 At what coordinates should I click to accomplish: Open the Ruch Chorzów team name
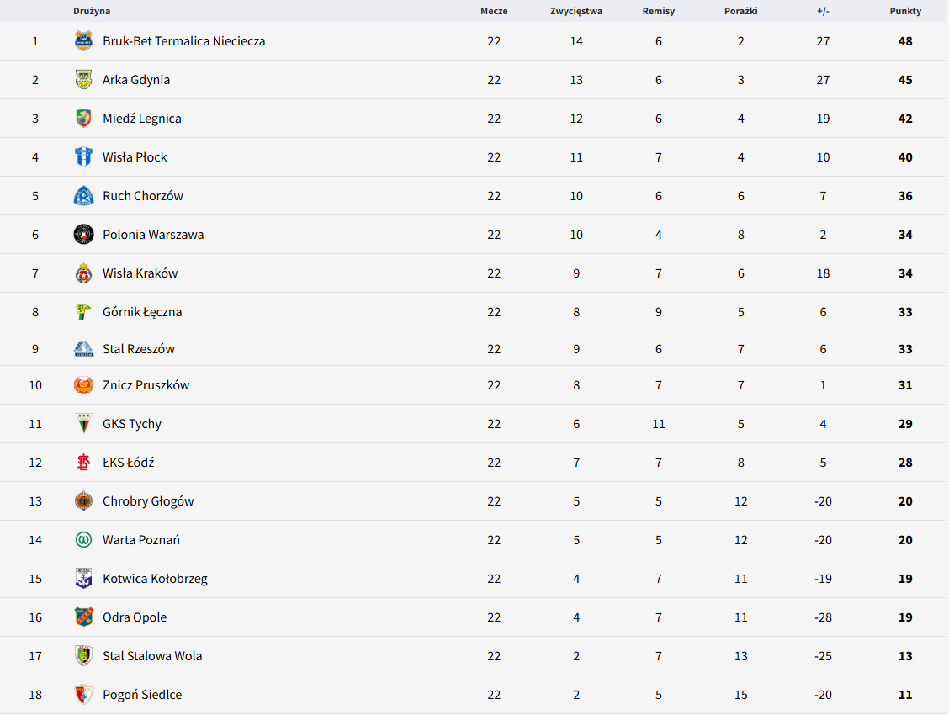(x=143, y=196)
